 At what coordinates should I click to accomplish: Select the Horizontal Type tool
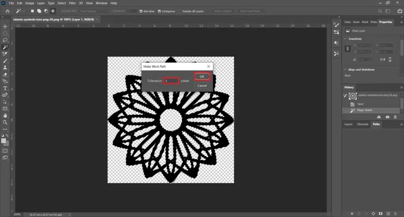(x=5, y=88)
